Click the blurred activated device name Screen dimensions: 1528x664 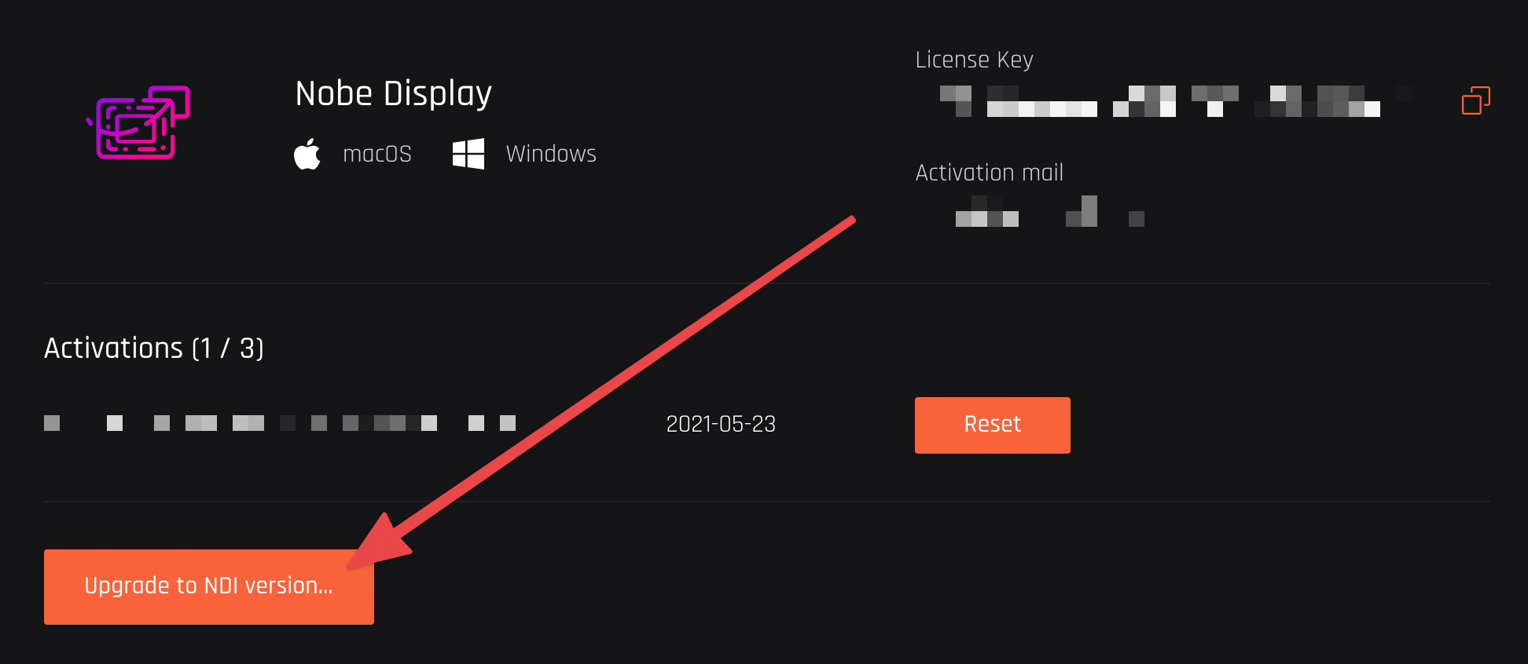280,424
